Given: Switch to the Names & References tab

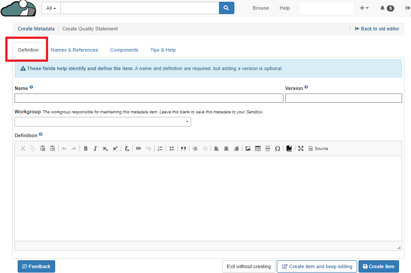Looking at the screenshot, I should 74,50.
